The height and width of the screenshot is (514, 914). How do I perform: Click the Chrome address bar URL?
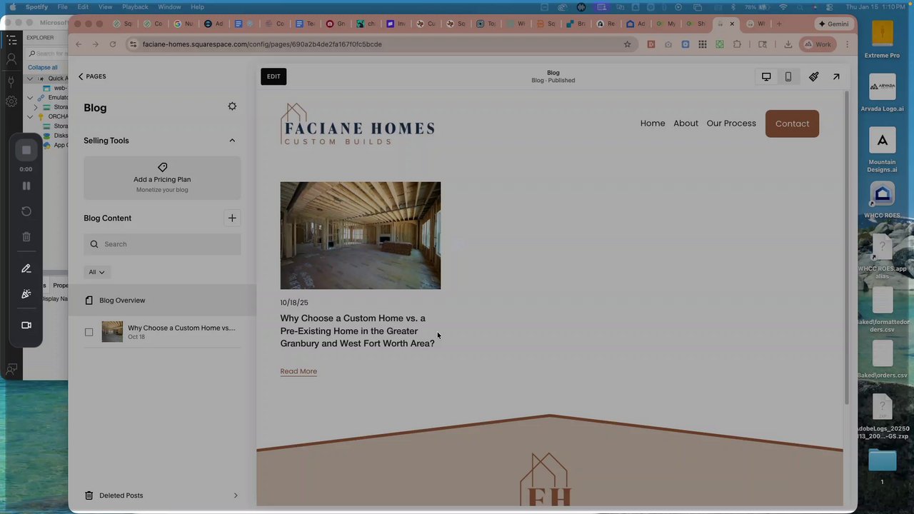tap(262, 44)
